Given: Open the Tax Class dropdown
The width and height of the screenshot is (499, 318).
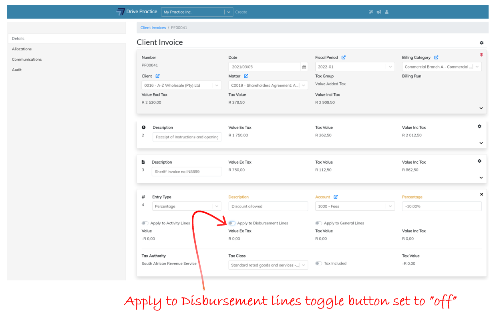Looking at the screenshot, I should click(268, 265).
